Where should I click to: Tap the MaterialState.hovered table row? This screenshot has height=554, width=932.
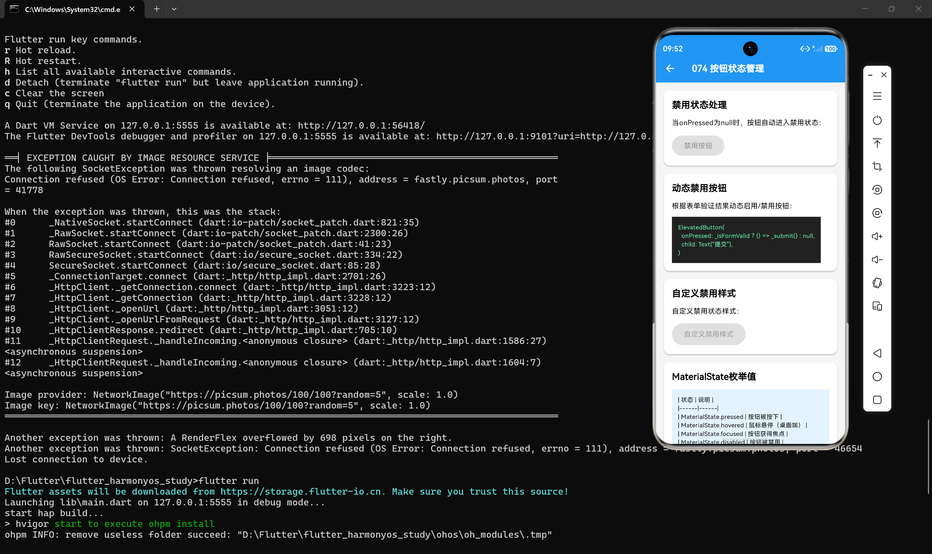[x=742, y=425]
